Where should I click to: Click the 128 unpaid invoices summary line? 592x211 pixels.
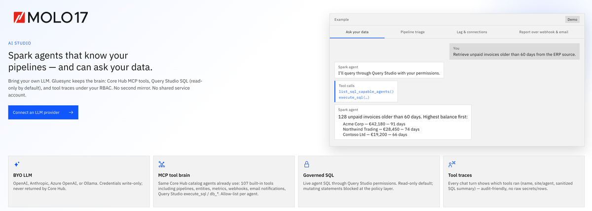403,117
